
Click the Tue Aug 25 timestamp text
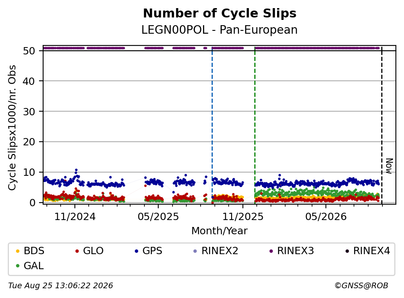[61, 286]
